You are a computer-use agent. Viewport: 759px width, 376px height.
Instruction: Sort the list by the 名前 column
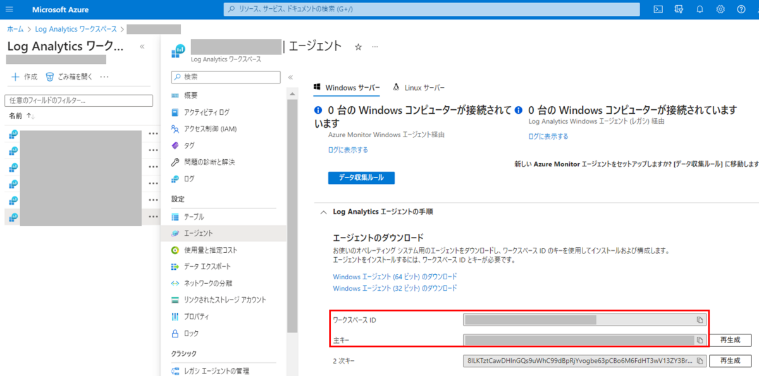[x=22, y=116]
